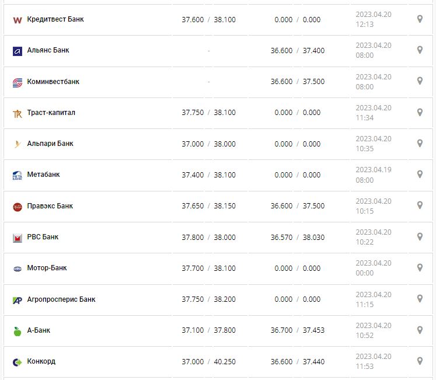Click the Мотор-Банк logo
The width and height of the screenshot is (436, 380).
coord(17,269)
